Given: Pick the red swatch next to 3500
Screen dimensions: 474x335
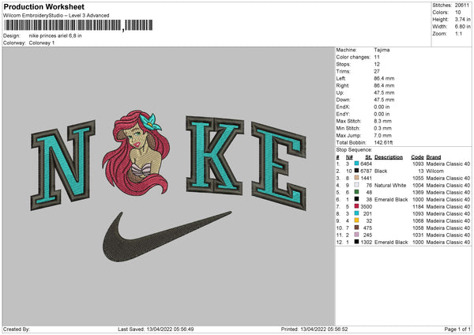Looking at the screenshot, I should (x=356, y=206).
